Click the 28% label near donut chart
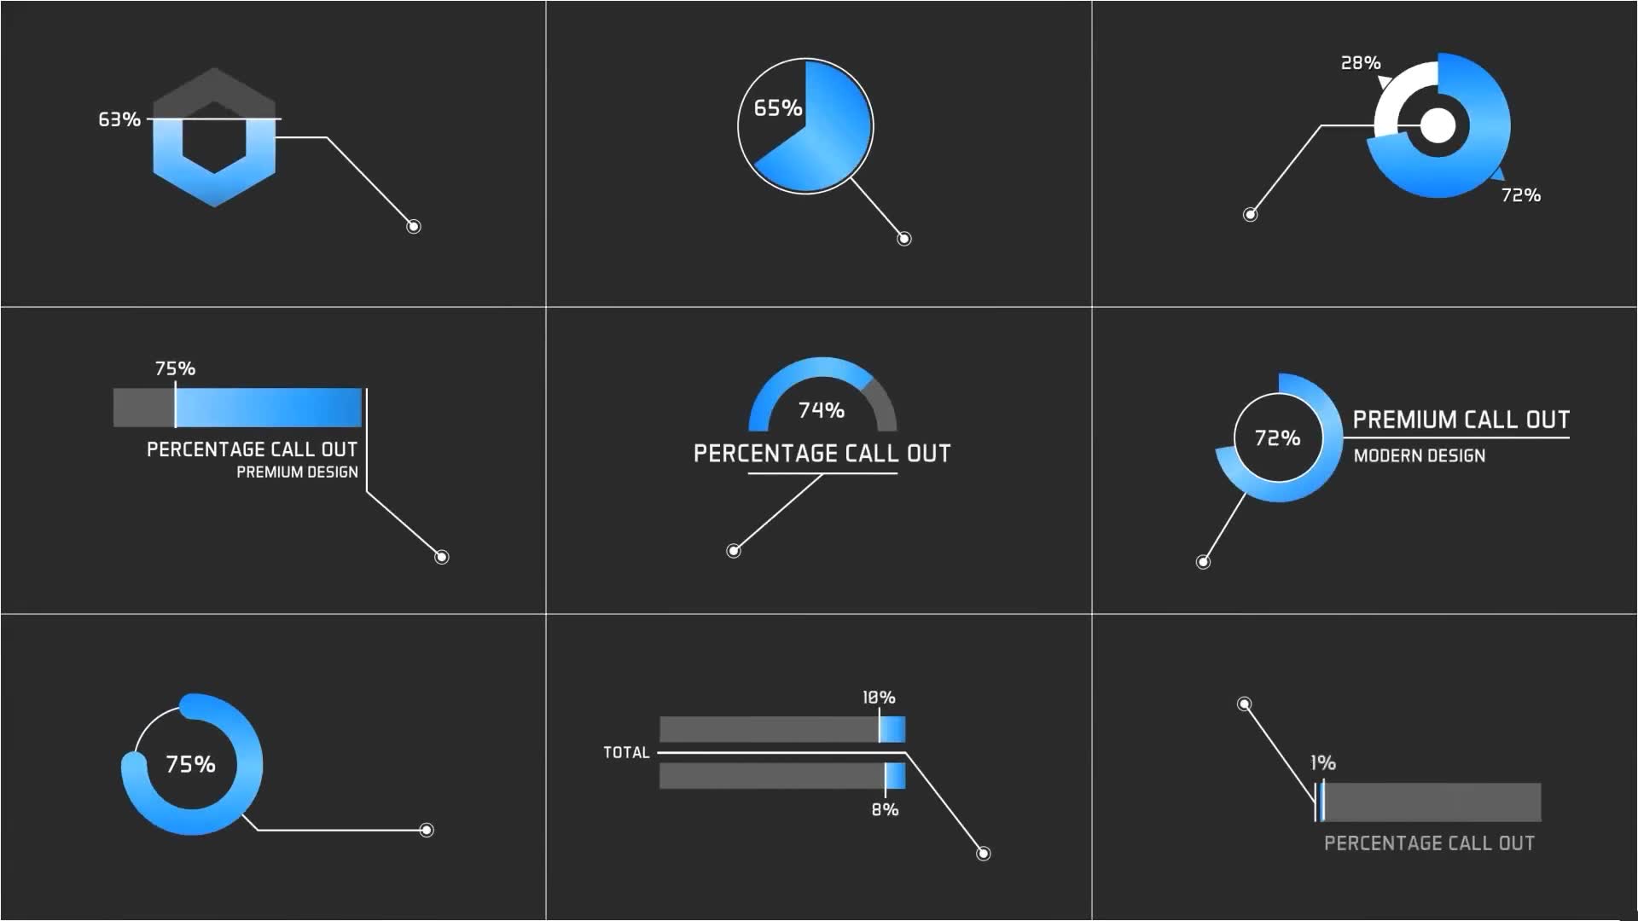The width and height of the screenshot is (1638, 921). [x=1361, y=63]
